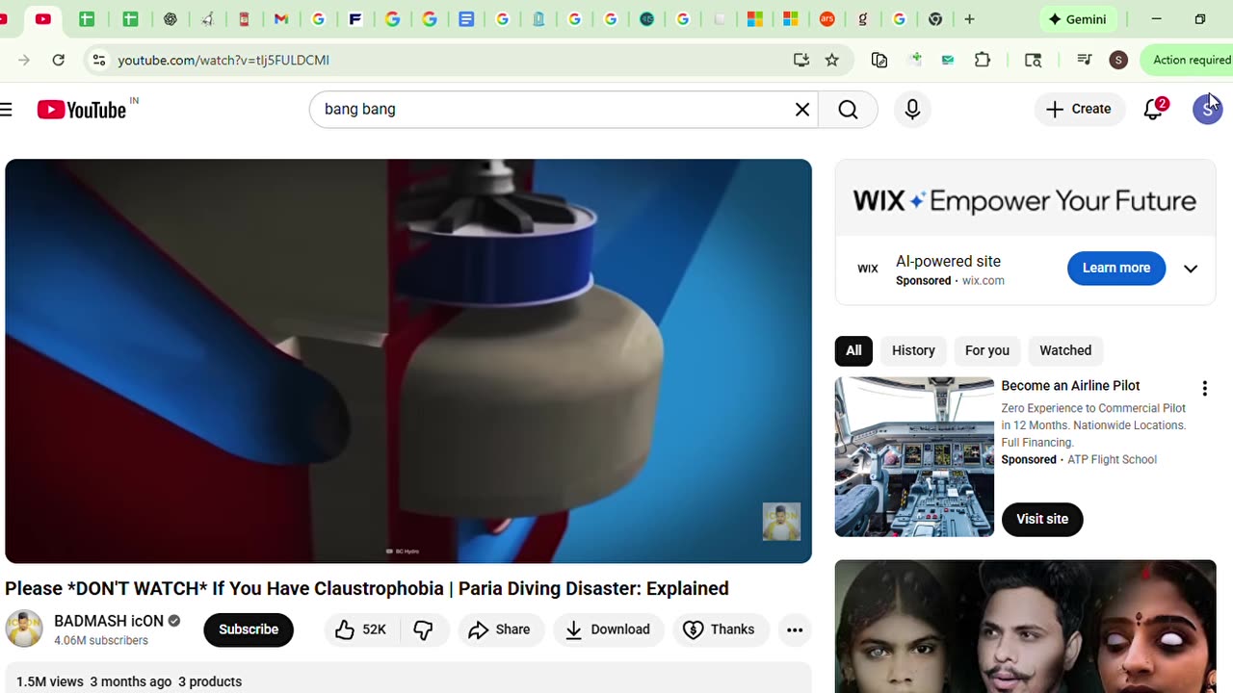Image resolution: width=1233 pixels, height=693 pixels.
Task: Click Visit site for ATP Flight School
Action: [x=1042, y=519]
